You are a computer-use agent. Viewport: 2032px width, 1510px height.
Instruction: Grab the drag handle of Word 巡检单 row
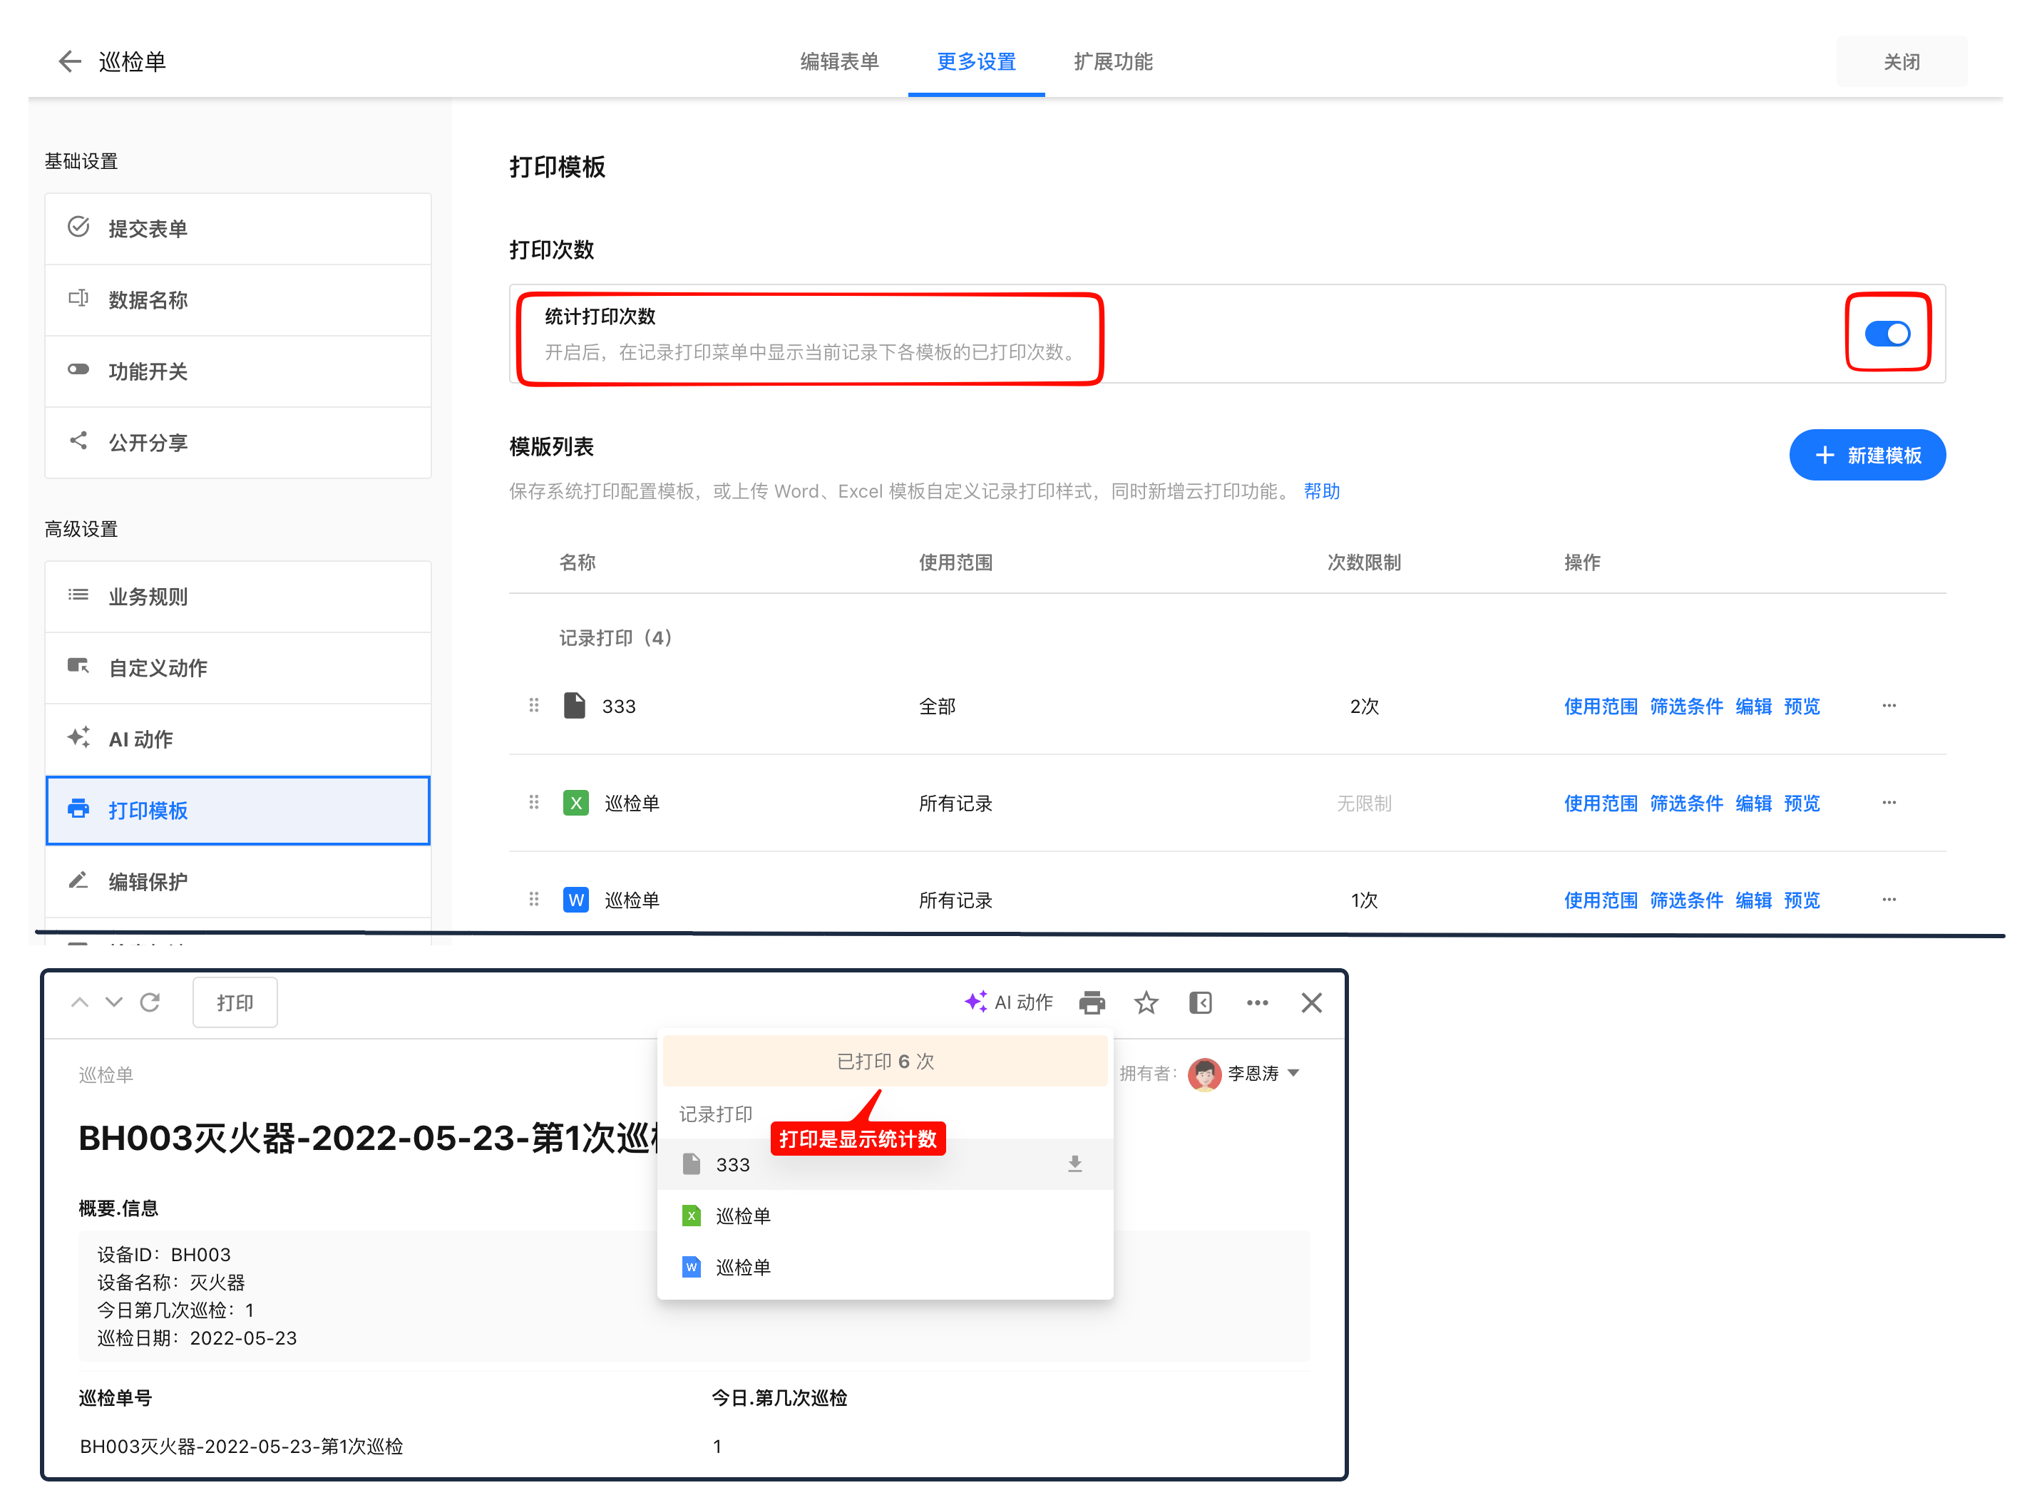click(x=534, y=900)
